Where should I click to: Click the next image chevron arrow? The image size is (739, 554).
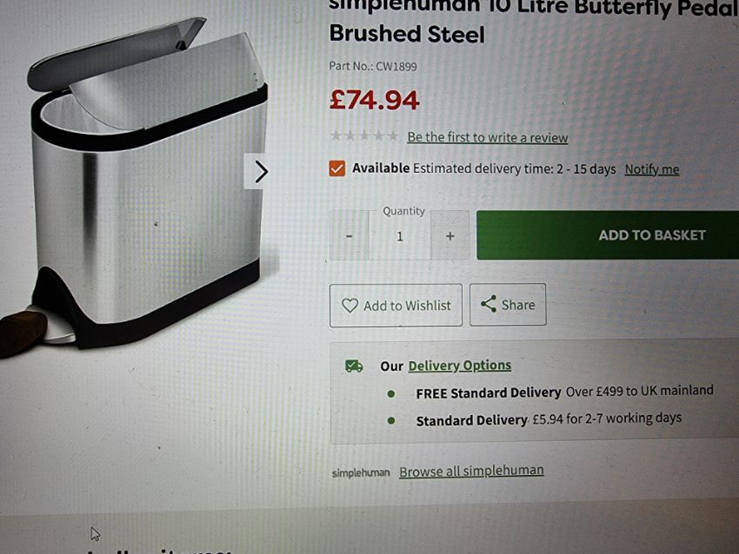tap(261, 171)
